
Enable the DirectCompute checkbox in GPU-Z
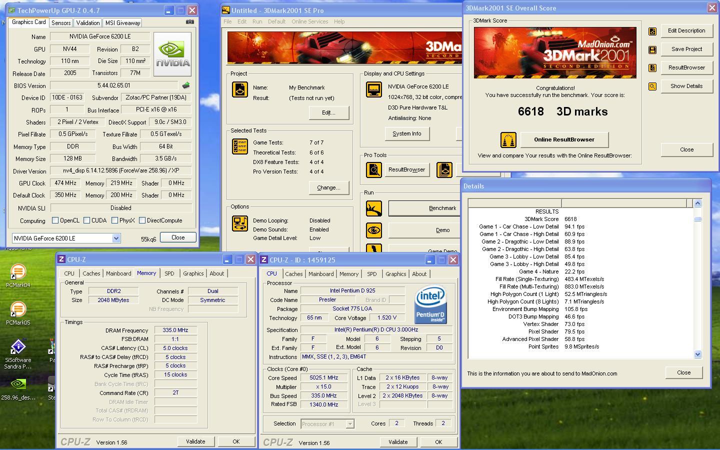(142, 220)
